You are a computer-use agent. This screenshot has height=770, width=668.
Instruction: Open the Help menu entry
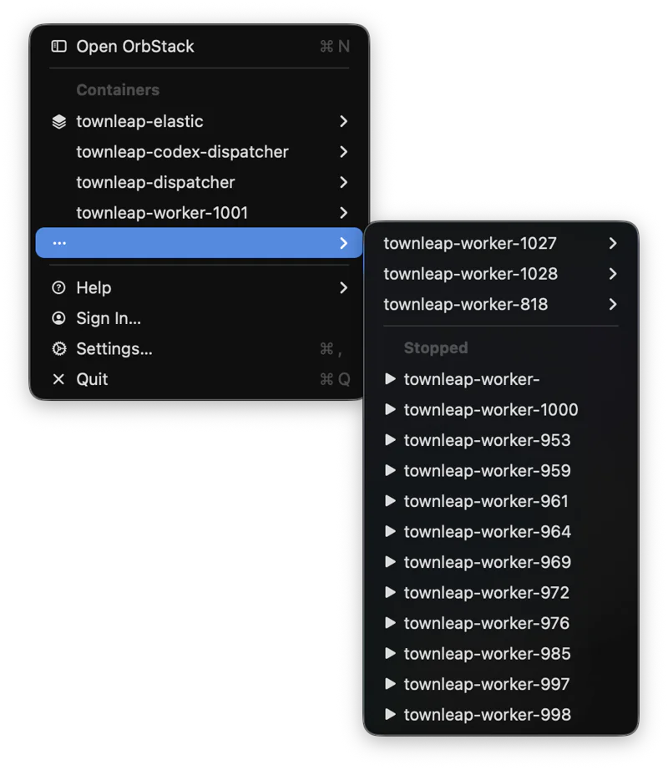pos(200,288)
